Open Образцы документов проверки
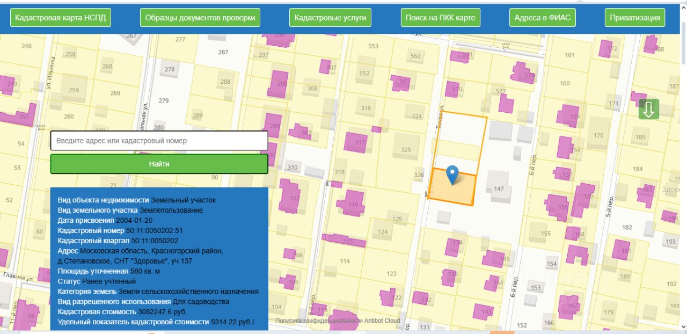The height and width of the screenshot is (334, 687). [x=200, y=18]
